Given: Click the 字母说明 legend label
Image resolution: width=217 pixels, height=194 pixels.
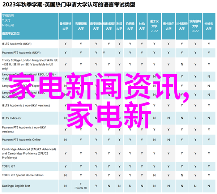Looking at the screenshot, I should (x=8, y=16).
